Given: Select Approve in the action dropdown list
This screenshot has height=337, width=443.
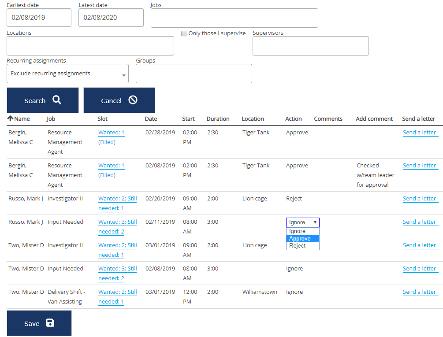Looking at the screenshot, I should [300, 239].
